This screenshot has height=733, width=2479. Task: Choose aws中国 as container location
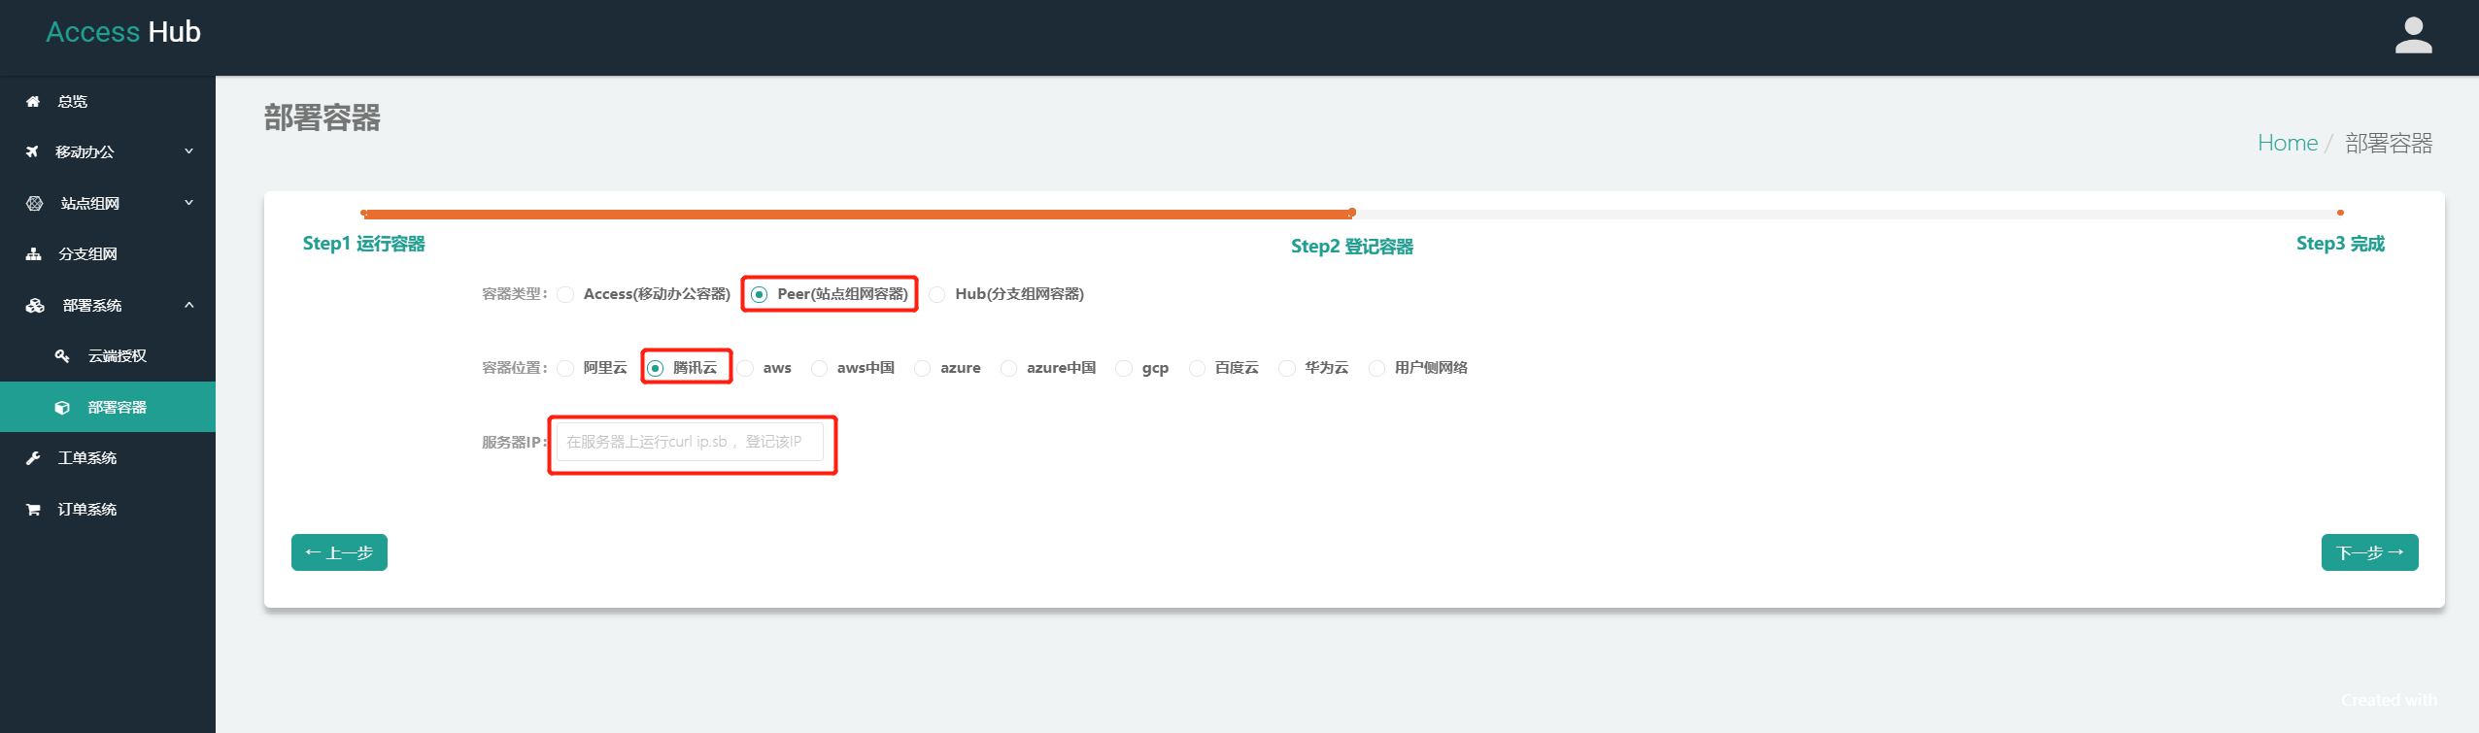coord(820,368)
